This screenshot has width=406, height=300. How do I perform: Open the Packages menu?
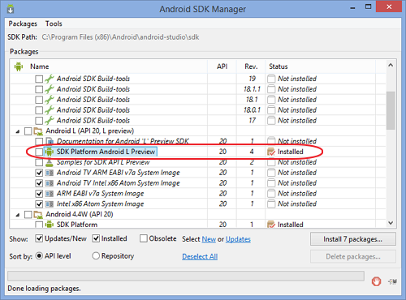tap(23, 24)
